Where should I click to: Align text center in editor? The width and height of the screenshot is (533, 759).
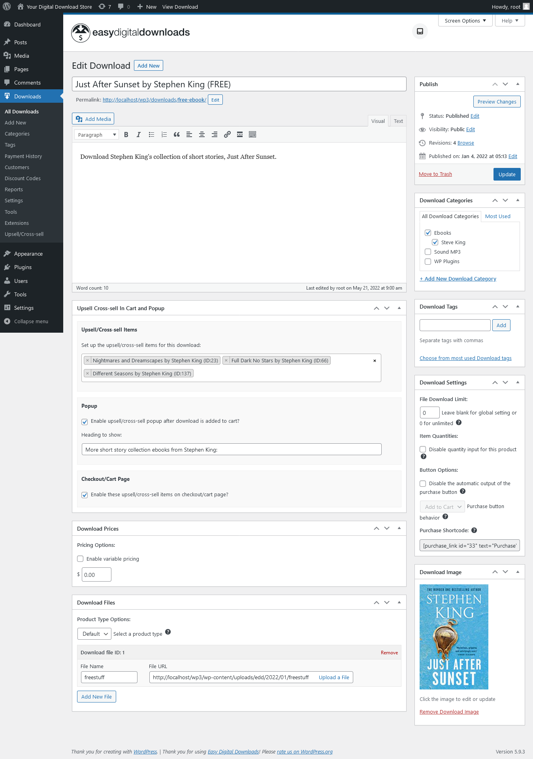tap(202, 135)
